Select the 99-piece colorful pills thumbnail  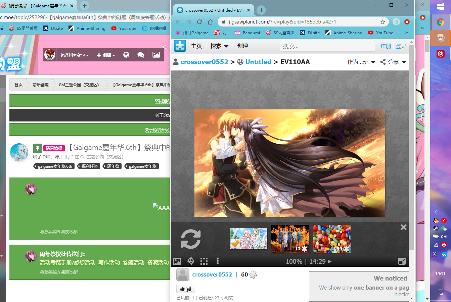pos(332,239)
